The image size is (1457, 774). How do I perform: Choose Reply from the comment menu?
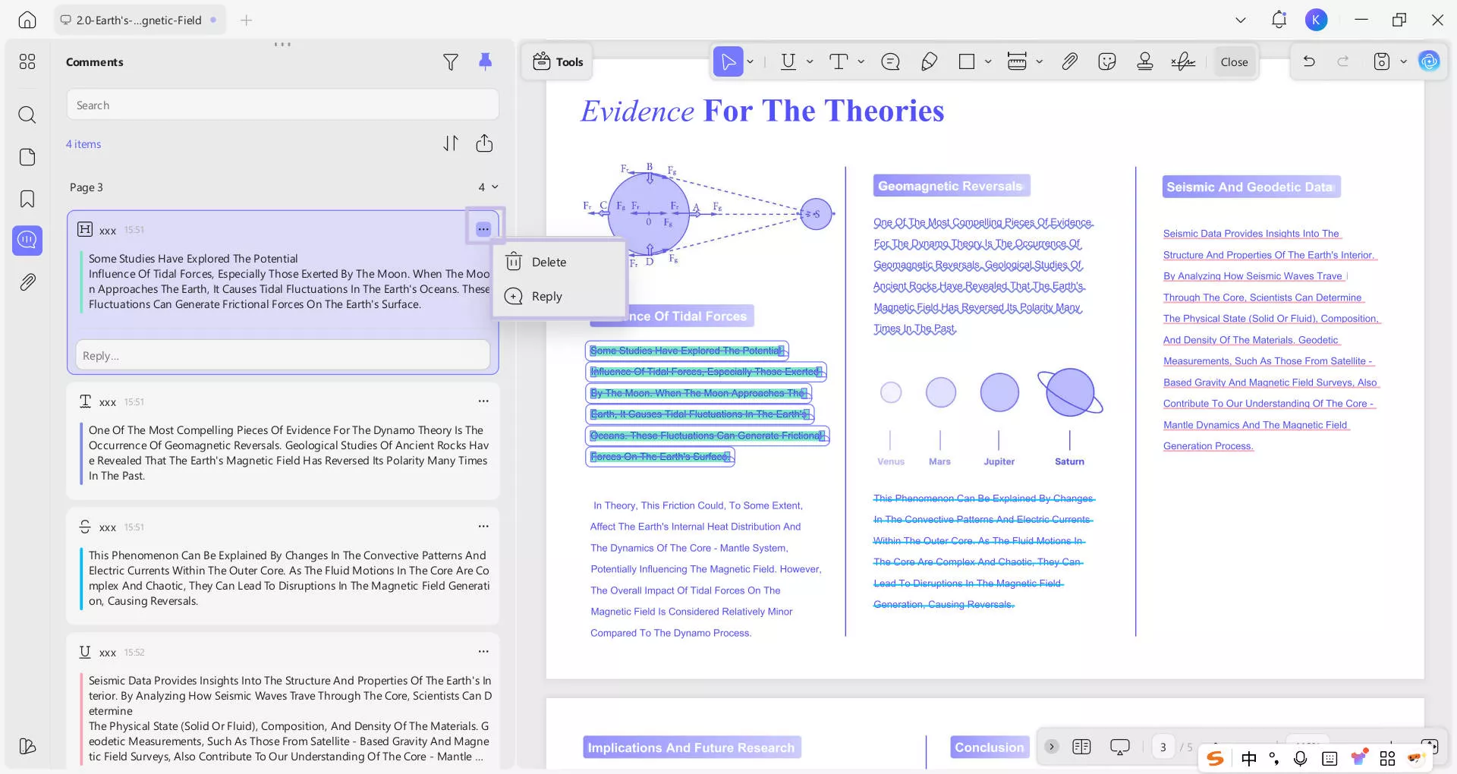pyautogui.click(x=559, y=296)
